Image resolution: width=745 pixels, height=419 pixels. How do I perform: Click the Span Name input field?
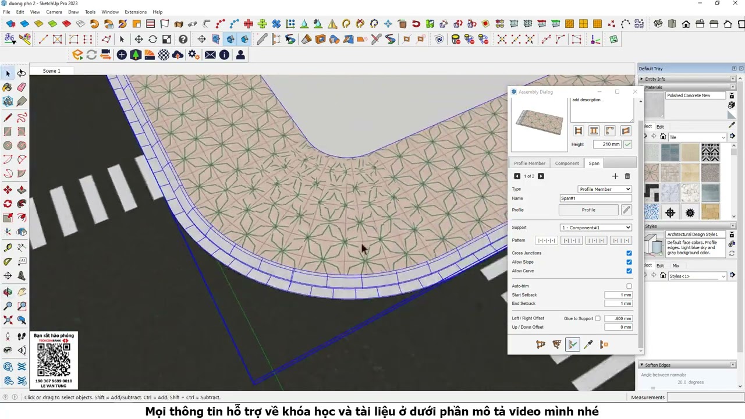coord(595,198)
